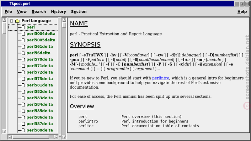
Task: Click the document pane scroll-up arrow
Action: tap(64, 20)
